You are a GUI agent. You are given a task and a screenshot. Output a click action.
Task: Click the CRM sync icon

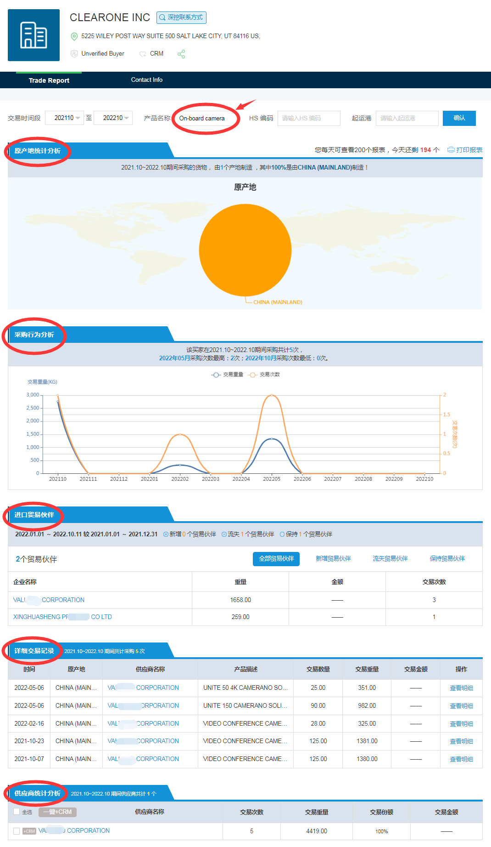point(143,54)
